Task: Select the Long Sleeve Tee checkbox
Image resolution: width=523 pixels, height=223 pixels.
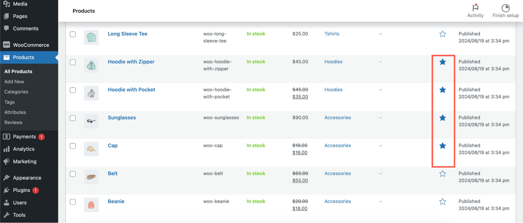Action: [x=73, y=34]
